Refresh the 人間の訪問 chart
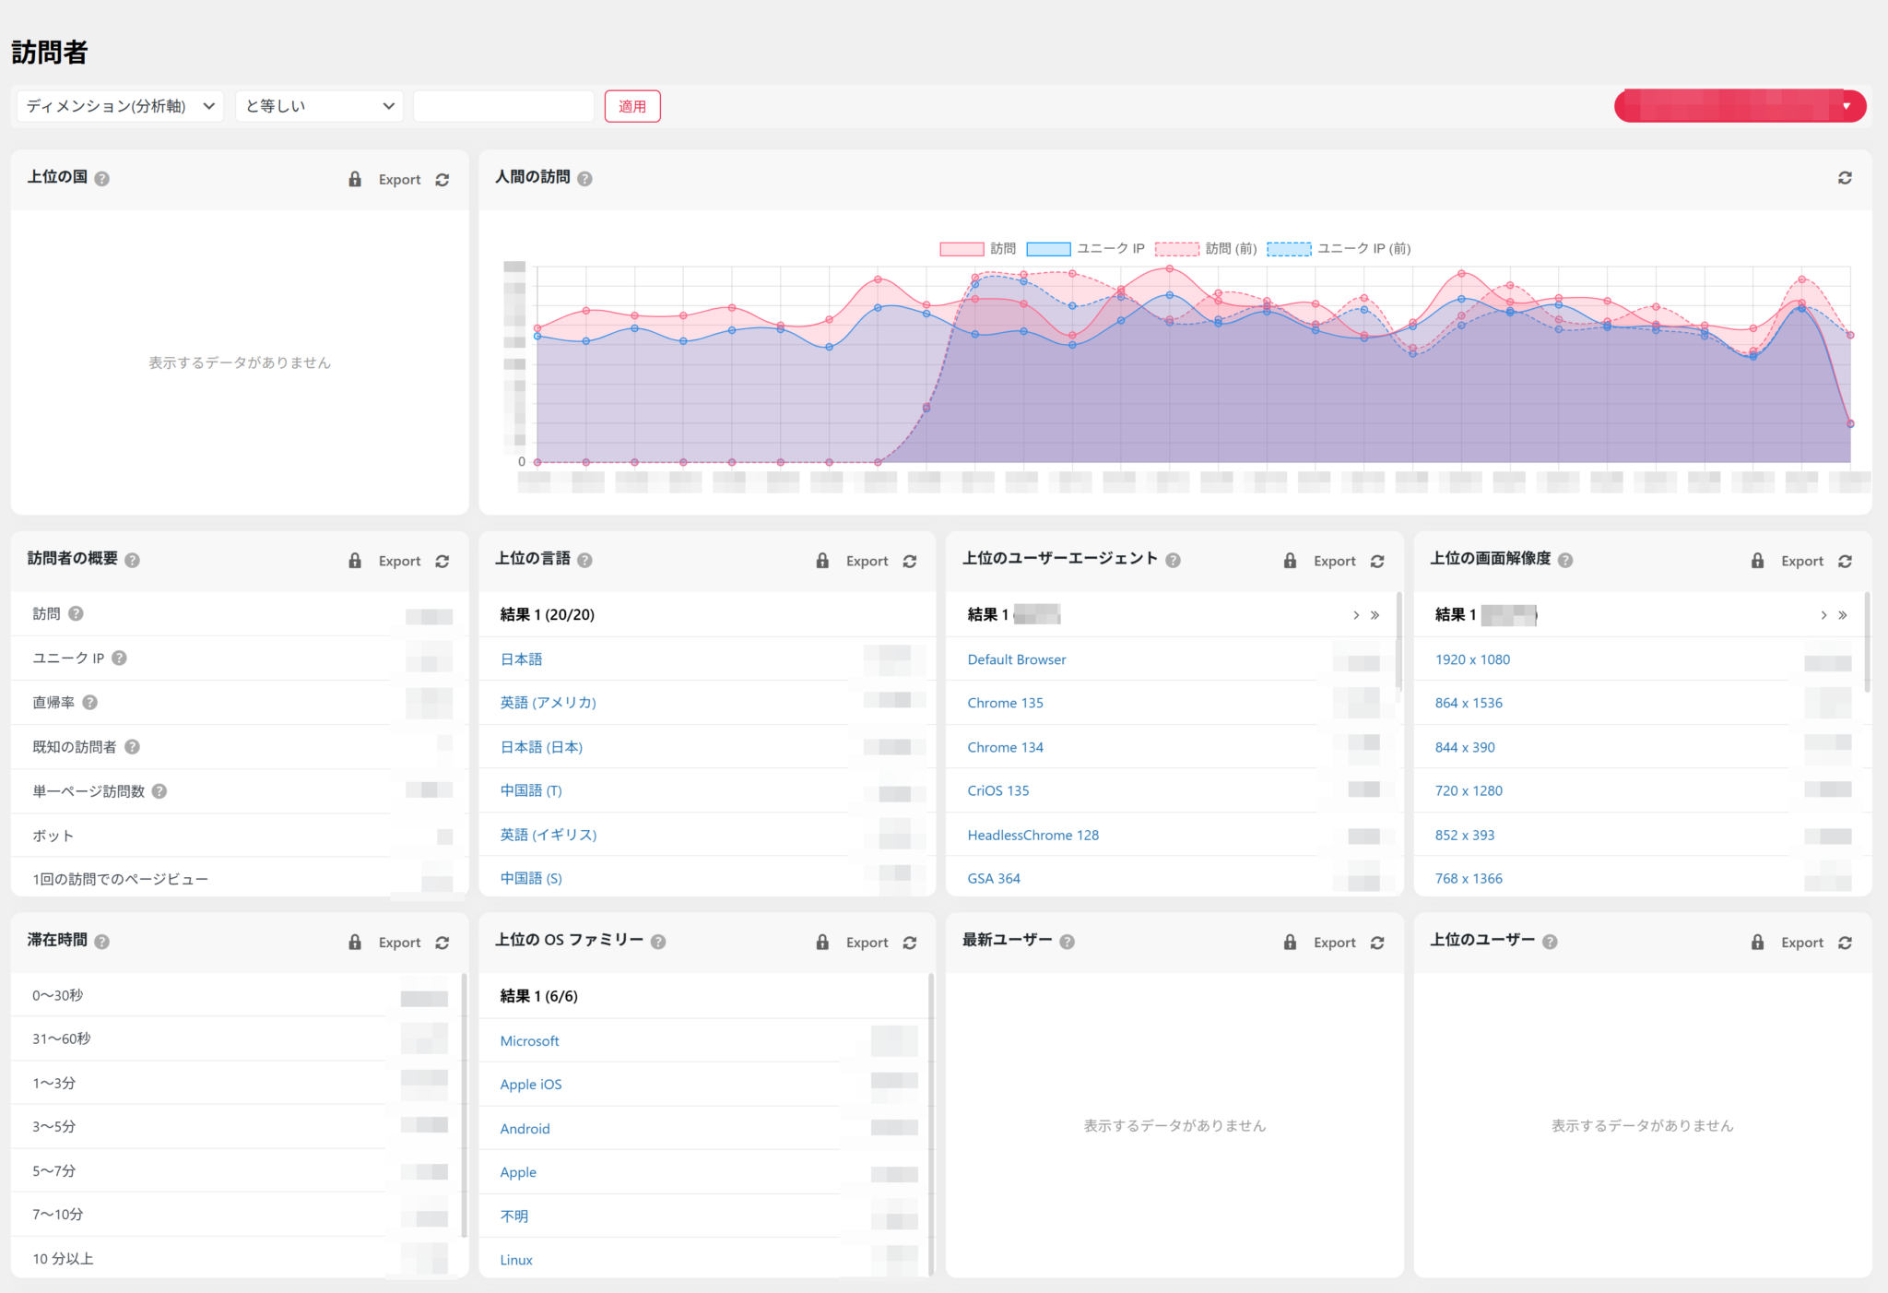This screenshot has width=1888, height=1293. coord(1844,177)
